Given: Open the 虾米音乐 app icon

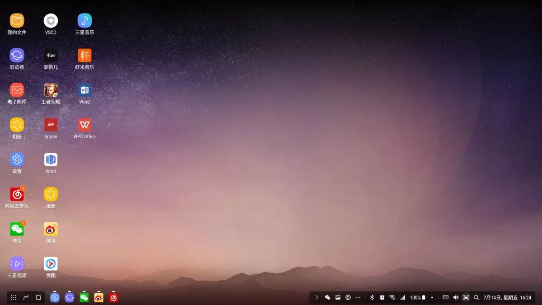Looking at the screenshot, I should (84, 55).
